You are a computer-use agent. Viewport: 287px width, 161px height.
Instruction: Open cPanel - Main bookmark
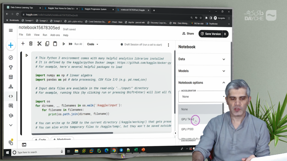(115, 22)
